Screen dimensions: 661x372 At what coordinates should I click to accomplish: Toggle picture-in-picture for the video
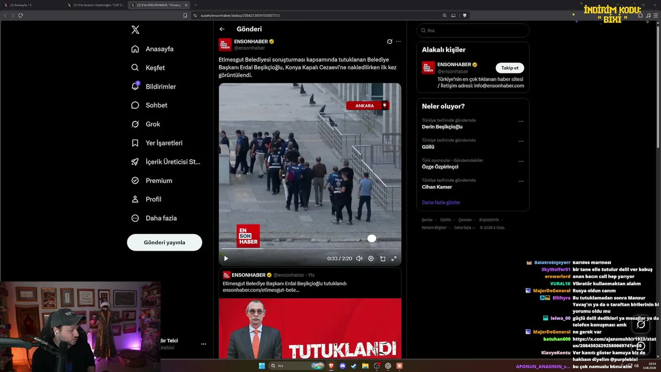383,258
